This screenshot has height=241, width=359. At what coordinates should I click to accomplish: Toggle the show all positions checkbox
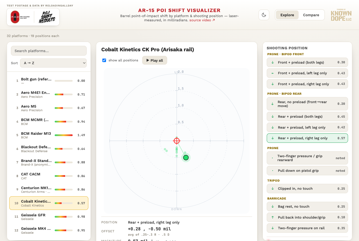(x=104, y=60)
